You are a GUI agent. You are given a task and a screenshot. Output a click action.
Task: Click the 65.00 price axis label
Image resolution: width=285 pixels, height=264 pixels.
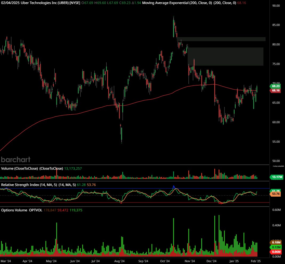276,103
